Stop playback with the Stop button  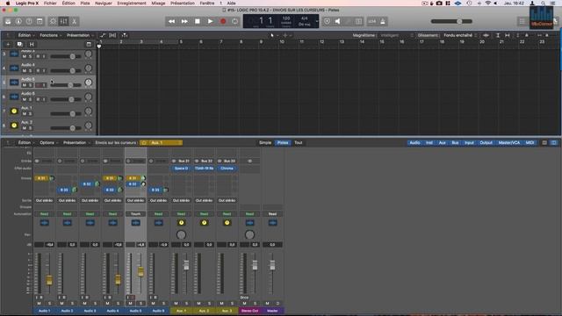click(197, 21)
